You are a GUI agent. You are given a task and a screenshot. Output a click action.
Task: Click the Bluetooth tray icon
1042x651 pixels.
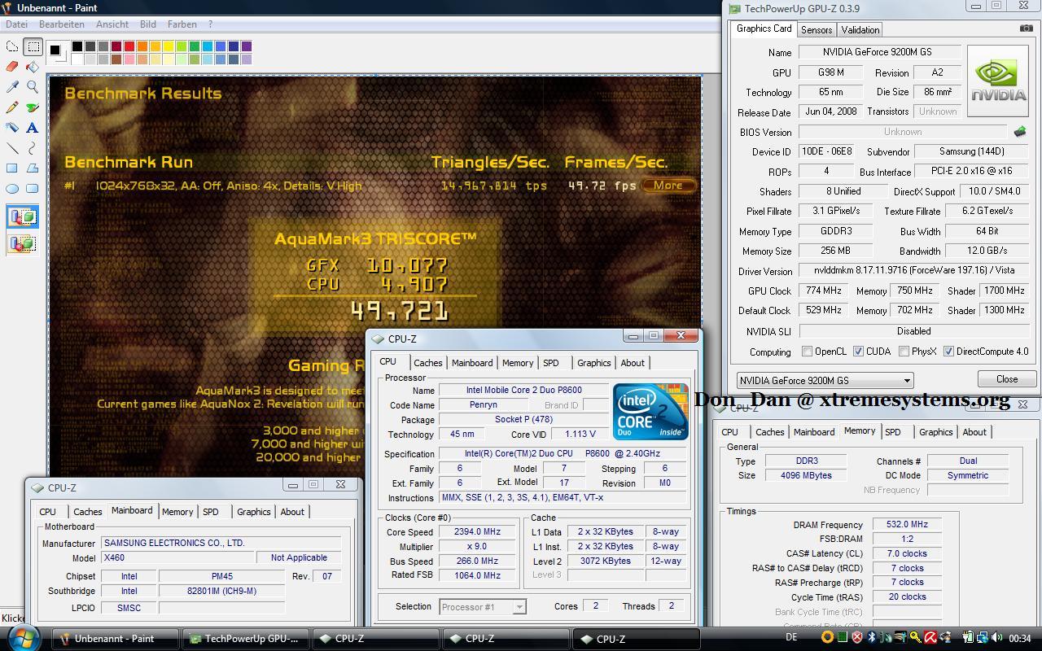[x=870, y=638]
